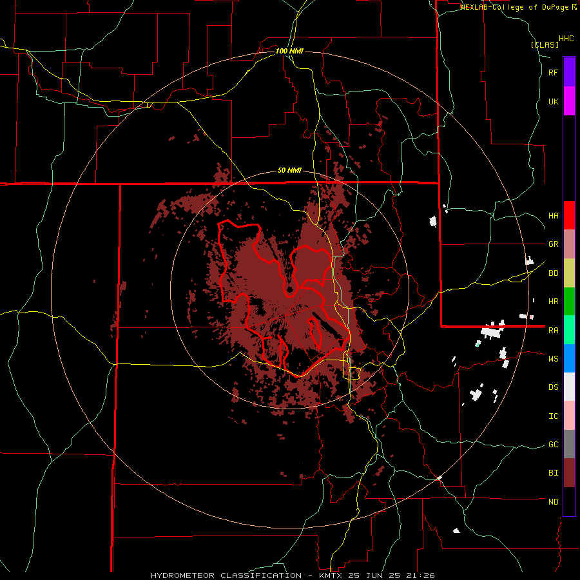Click the NEXLAB-College of DuPage credit text
This screenshot has width=580, height=580.
click(514, 7)
